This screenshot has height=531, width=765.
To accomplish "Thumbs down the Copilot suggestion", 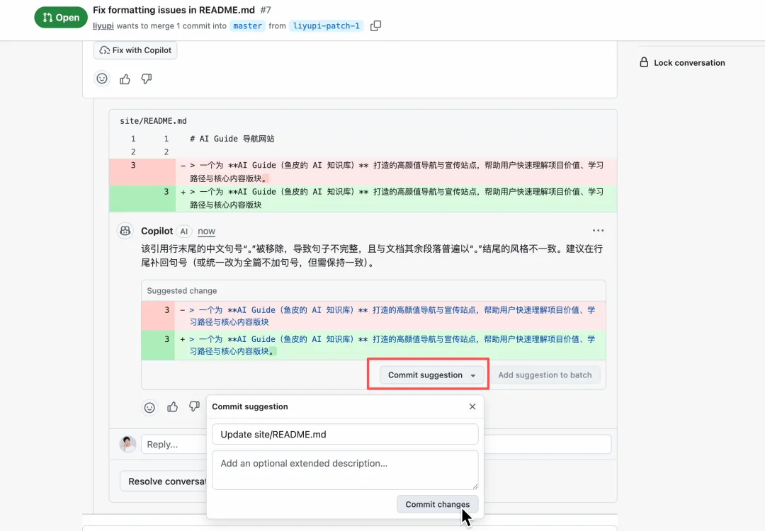I will [x=194, y=407].
